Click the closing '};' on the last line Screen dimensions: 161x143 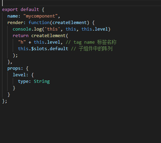click(4, 101)
